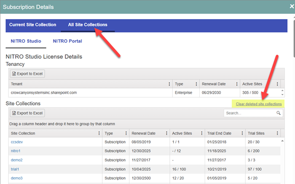Open the trial1 site collection link
Image resolution: width=295 pixels, height=184 pixels.
[15, 169]
